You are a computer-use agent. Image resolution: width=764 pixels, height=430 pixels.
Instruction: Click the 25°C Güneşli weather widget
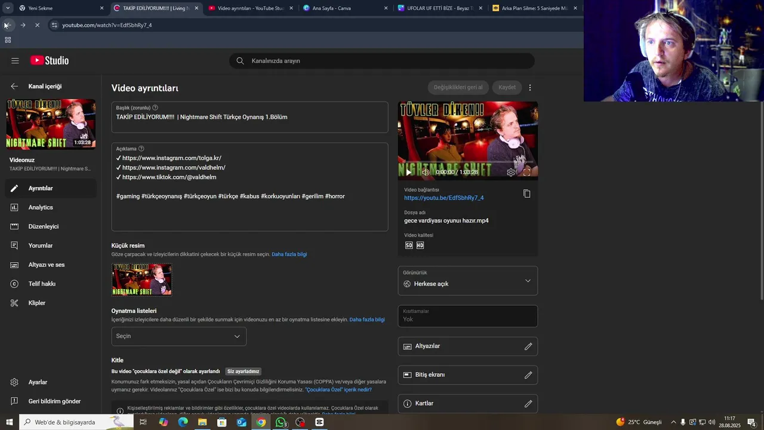pyautogui.click(x=639, y=422)
